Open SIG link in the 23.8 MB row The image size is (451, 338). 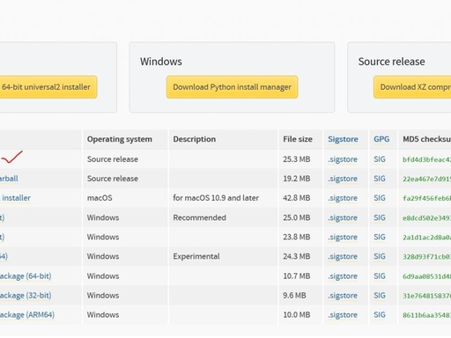(x=380, y=237)
